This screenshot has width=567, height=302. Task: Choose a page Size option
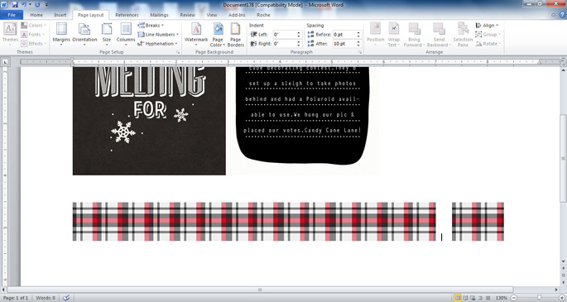click(107, 34)
